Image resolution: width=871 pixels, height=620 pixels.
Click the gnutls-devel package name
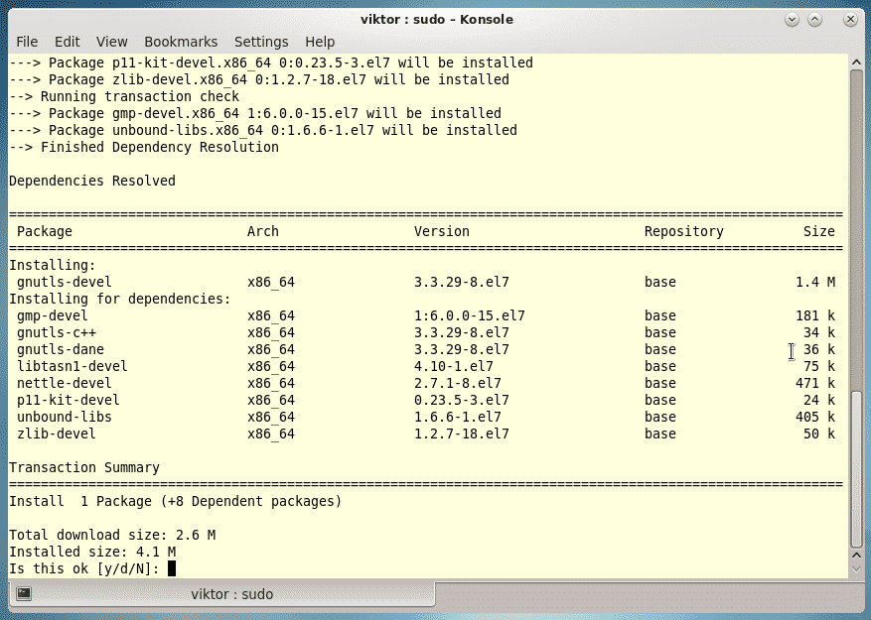coord(64,282)
